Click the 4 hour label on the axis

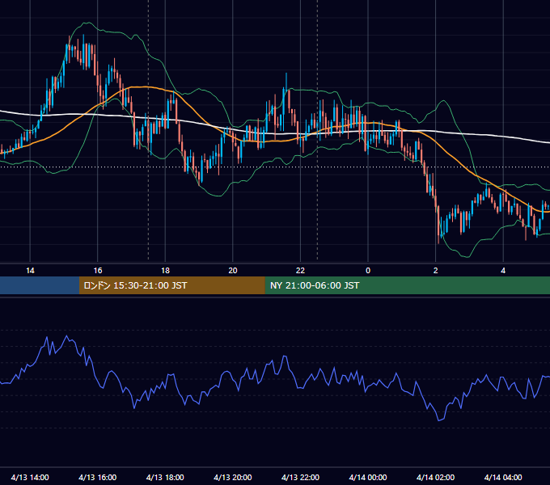[x=503, y=271]
